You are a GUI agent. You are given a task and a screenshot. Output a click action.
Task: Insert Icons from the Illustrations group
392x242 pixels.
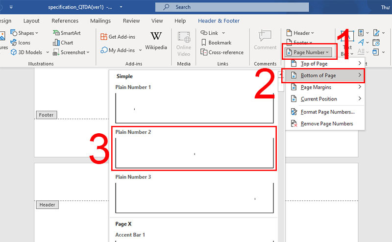click(20, 43)
